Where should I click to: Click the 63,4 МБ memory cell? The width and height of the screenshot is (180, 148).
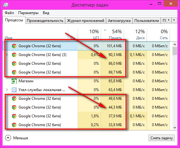point(112,90)
